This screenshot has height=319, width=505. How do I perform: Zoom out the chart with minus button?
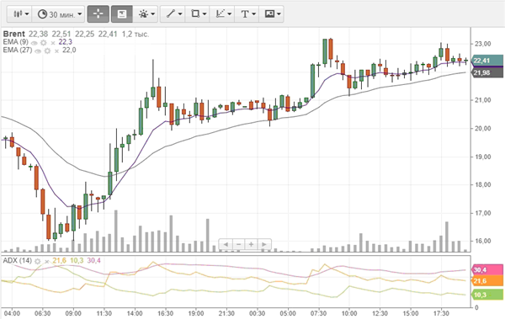click(x=238, y=244)
